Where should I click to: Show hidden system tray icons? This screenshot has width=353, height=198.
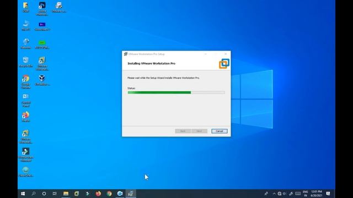(x=274, y=194)
